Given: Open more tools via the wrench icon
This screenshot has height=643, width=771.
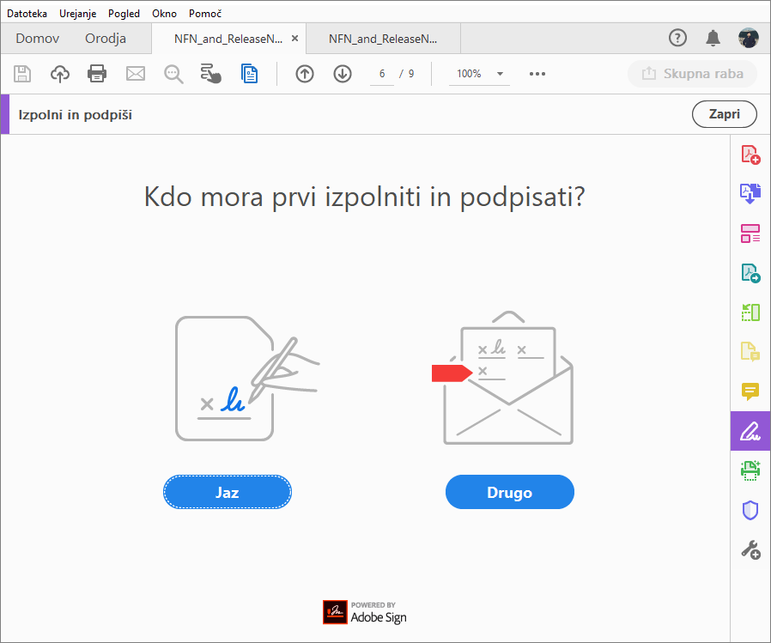Looking at the screenshot, I should 750,549.
